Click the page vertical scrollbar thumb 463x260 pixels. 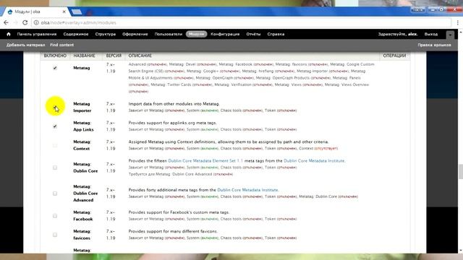click(x=460, y=171)
